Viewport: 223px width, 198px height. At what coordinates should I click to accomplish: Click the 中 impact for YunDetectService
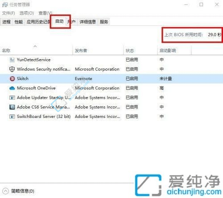[x=161, y=60]
